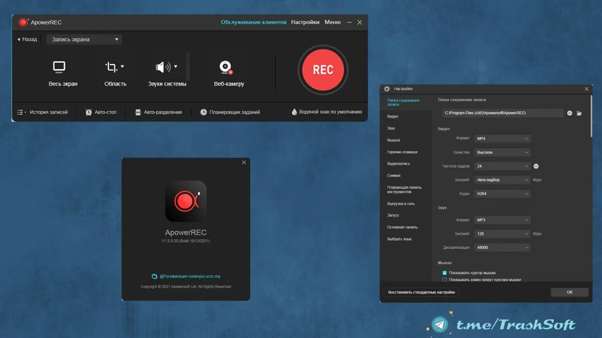Click the globe icon beside the localization link

pos(155,277)
